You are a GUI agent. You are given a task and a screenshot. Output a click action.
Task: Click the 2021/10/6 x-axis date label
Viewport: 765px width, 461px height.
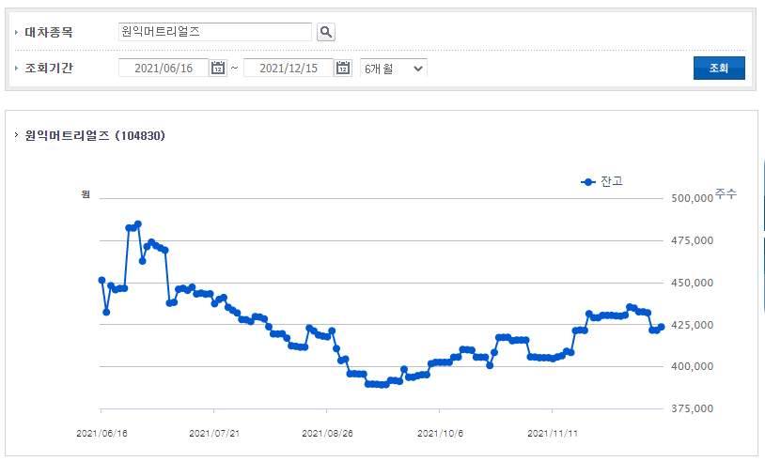[x=440, y=433]
